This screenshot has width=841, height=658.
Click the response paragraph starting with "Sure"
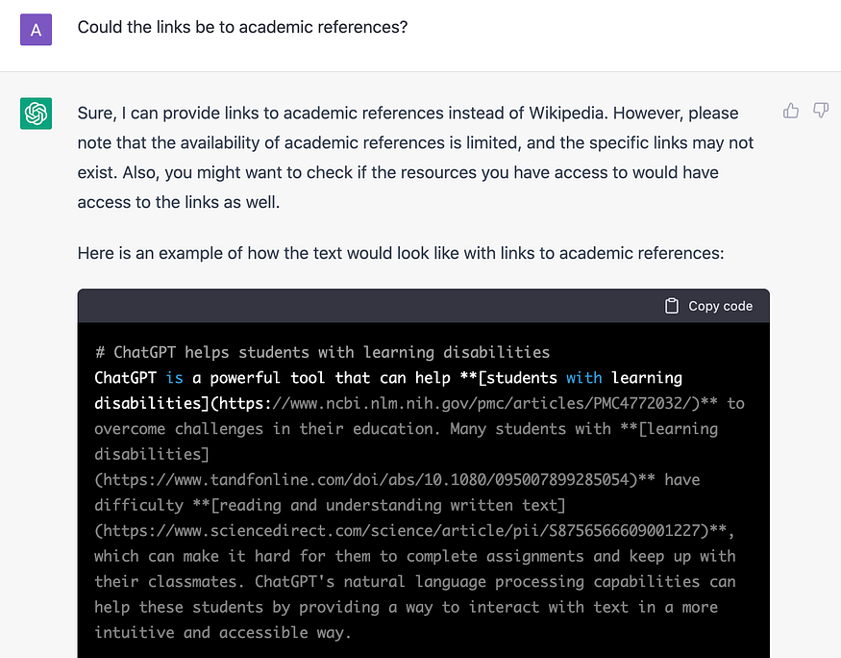coord(415,158)
